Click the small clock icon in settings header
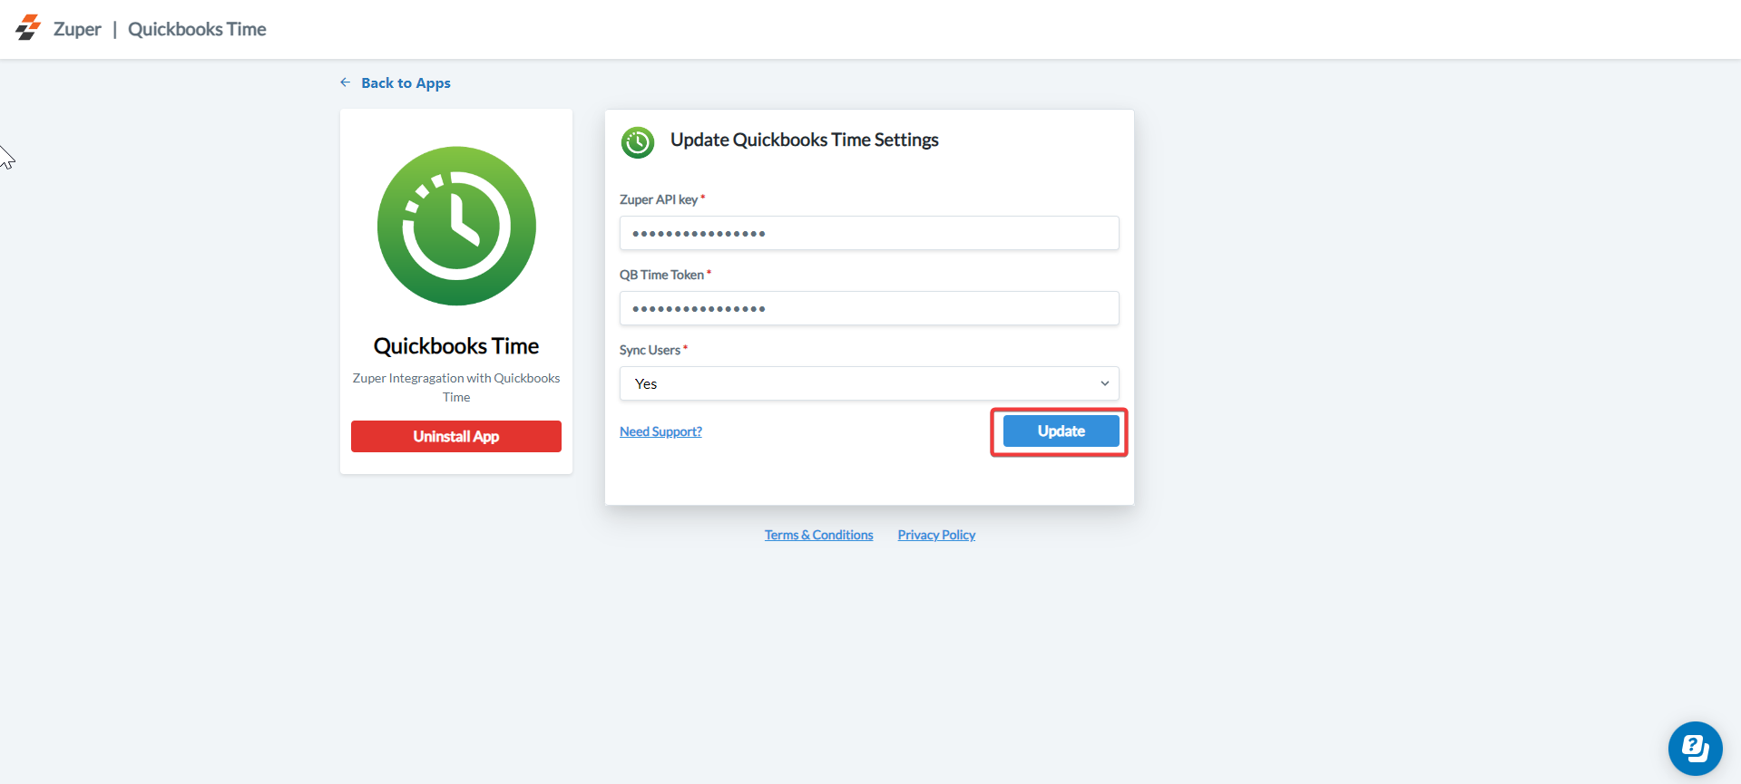1741x784 pixels. tap(638, 142)
